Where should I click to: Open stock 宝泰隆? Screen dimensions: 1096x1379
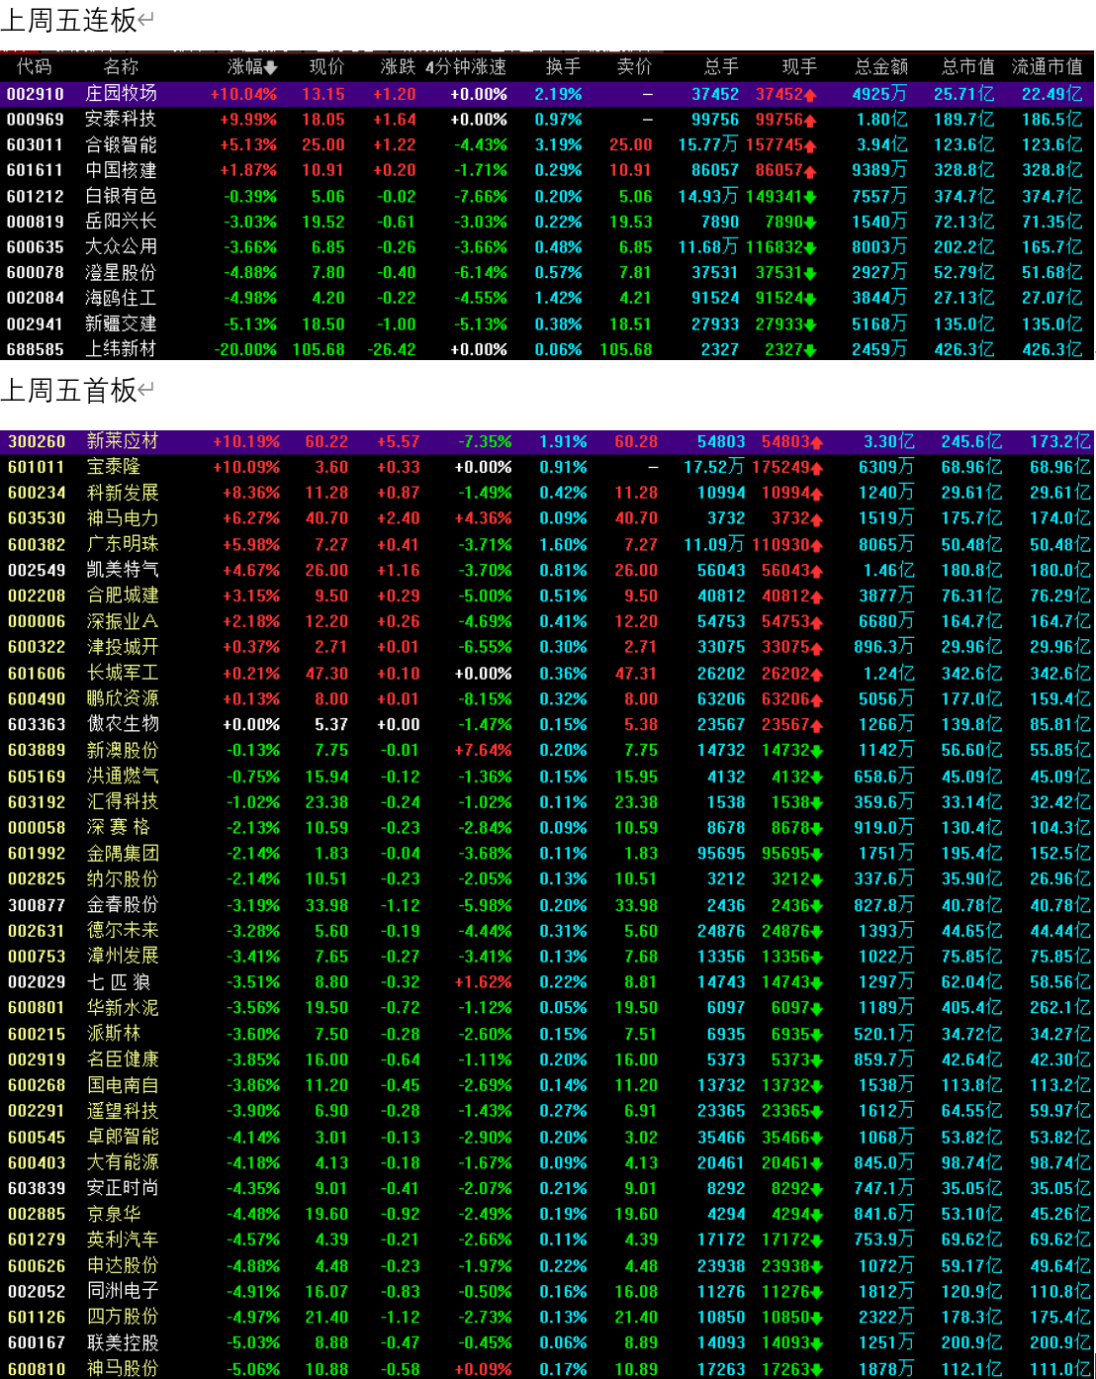[x=114, y=467]
